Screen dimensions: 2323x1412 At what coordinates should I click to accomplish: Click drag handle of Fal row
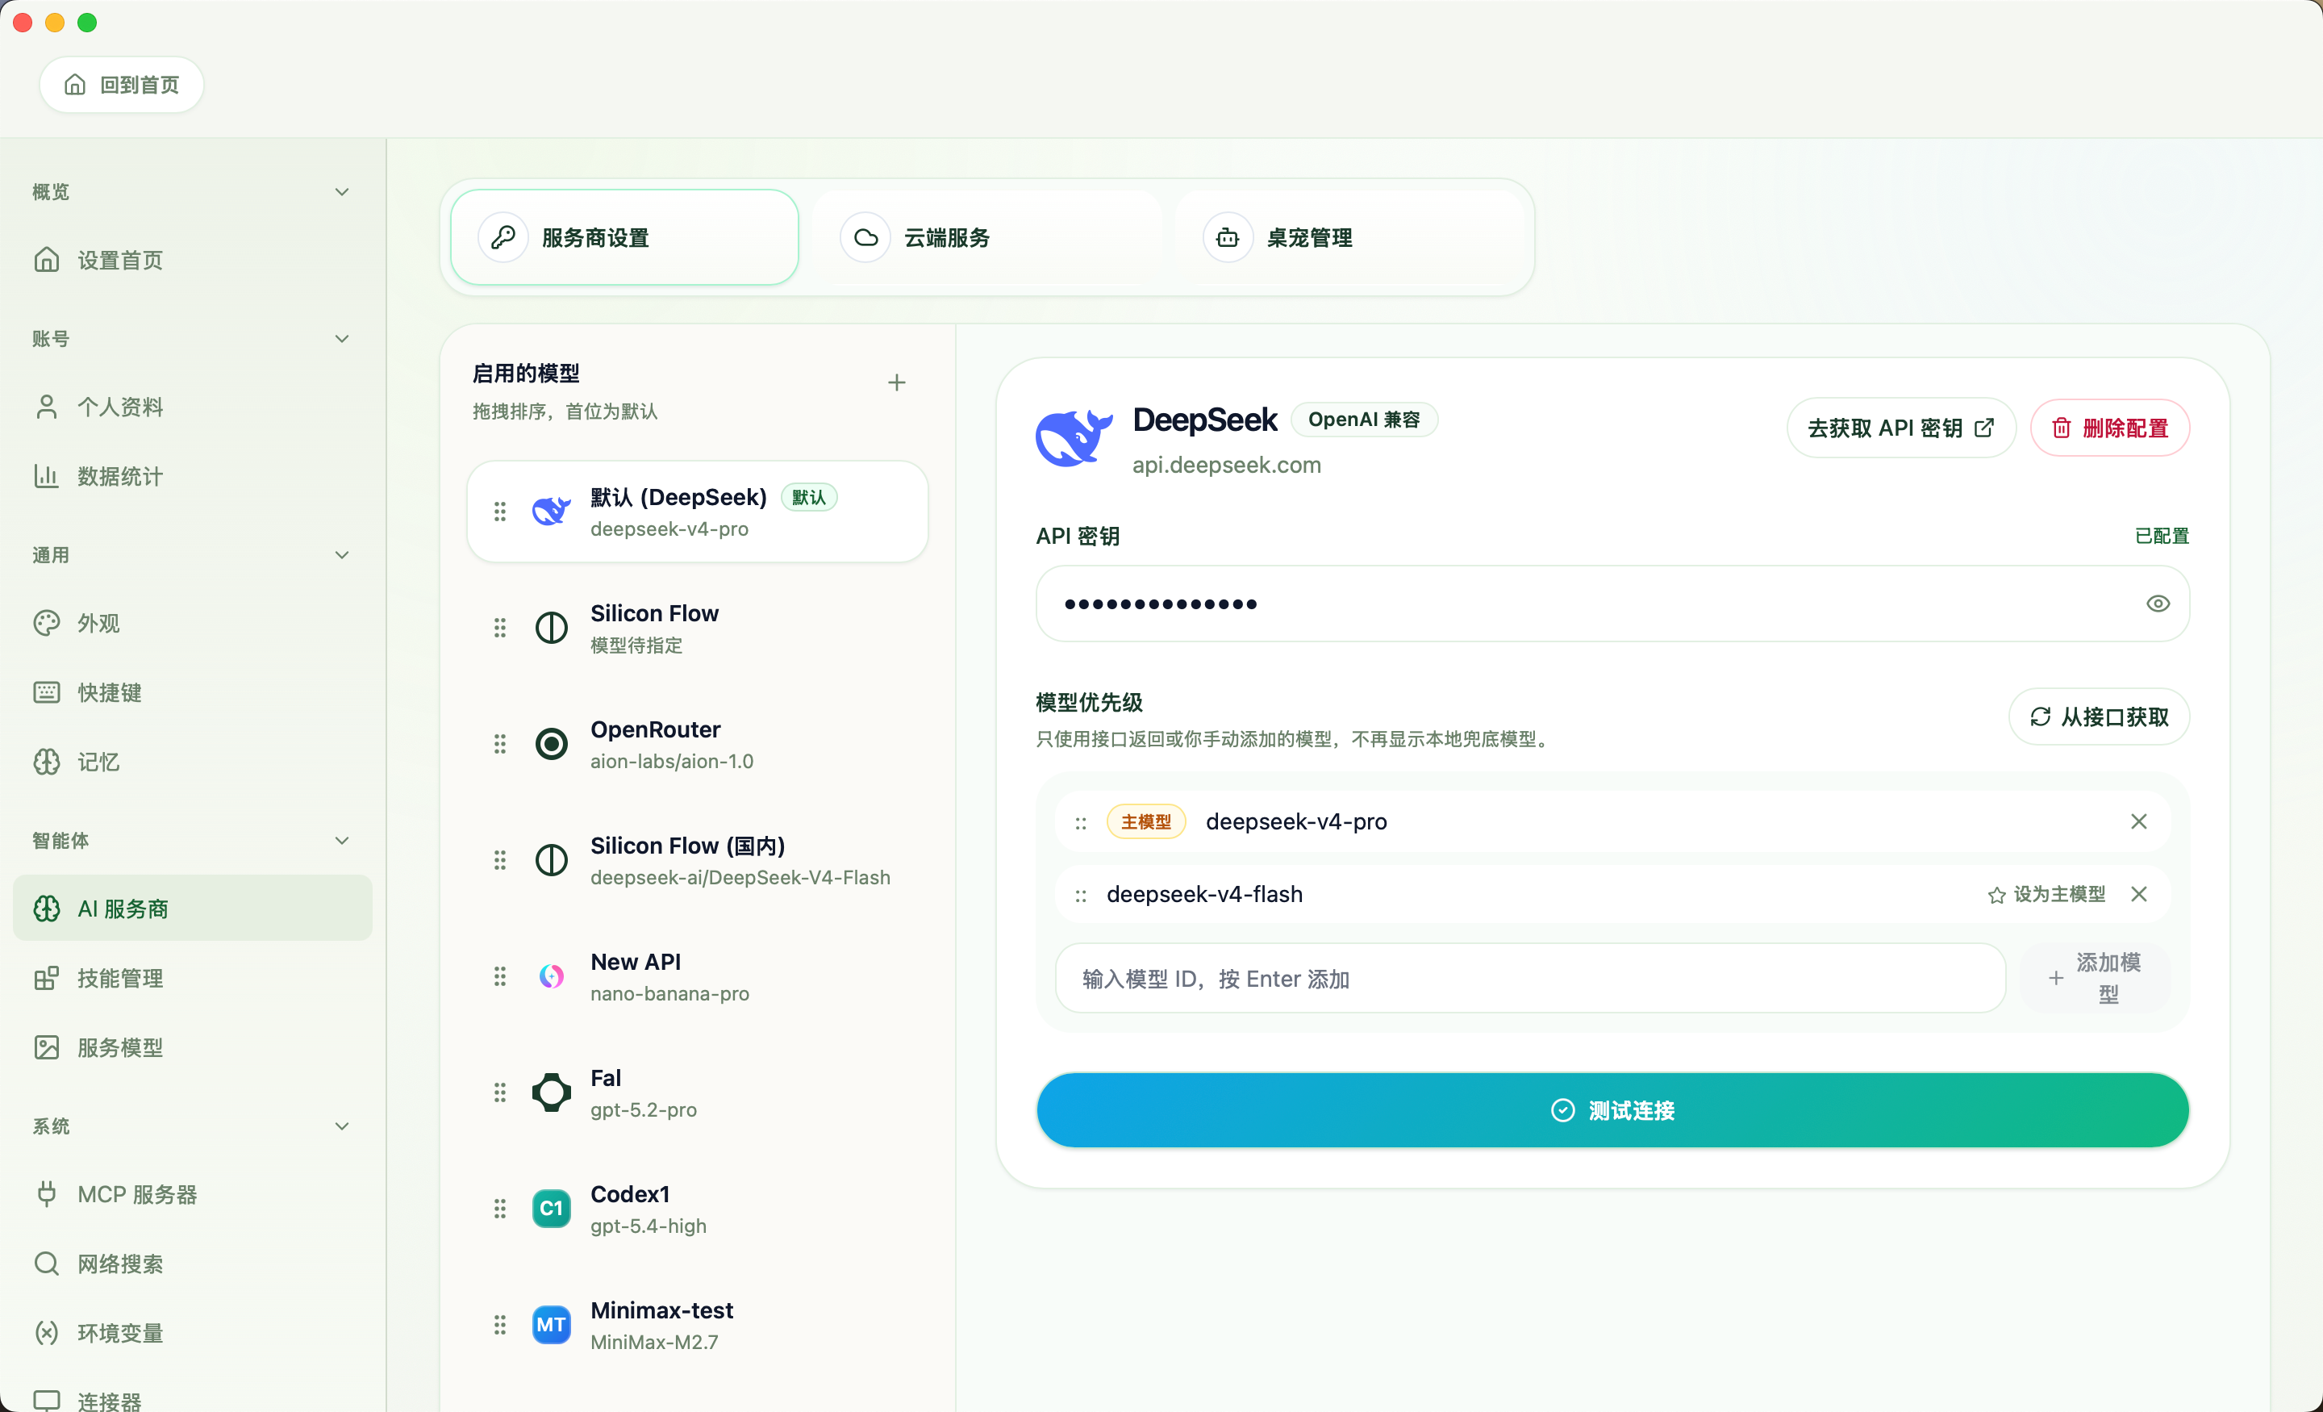tap(499, 1092)
